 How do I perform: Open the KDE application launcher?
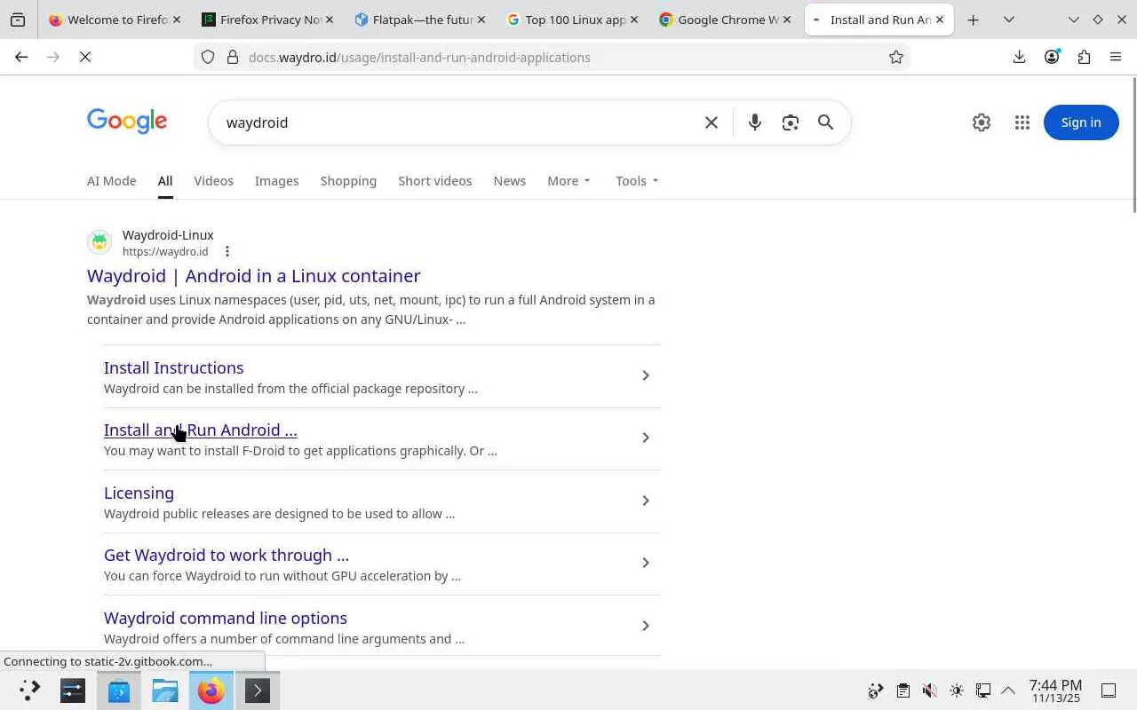pyautogui.click(x=29, y=690)
